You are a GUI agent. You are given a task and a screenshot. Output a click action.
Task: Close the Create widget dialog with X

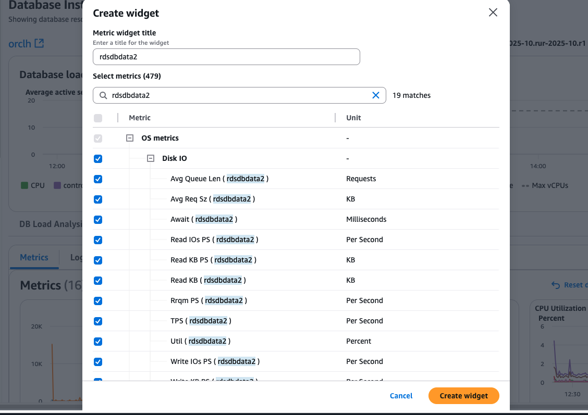point(493,13)
